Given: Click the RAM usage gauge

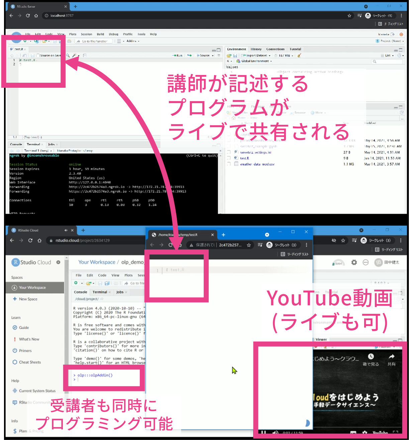Looking at the screenshot, I should click(x=338, y=263).
